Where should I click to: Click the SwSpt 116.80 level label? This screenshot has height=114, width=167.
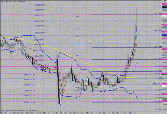(29, 75)
